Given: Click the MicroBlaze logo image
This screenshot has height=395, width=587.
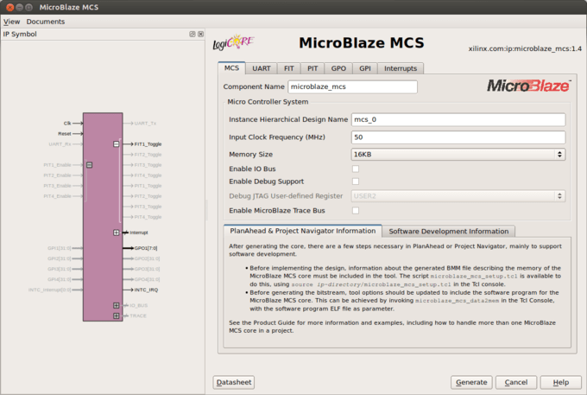Looking at the screenshot, I should pos(528,86).
